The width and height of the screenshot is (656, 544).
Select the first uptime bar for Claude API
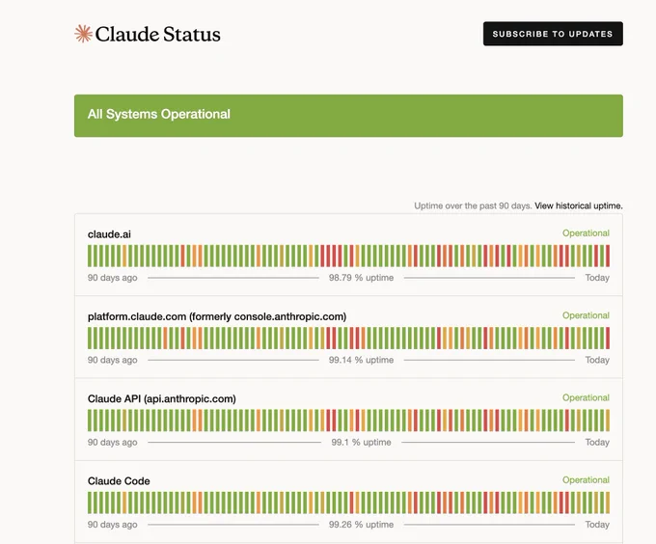(x=90, y=421)
